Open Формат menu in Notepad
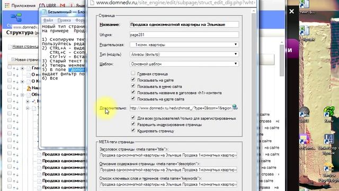 (80, 20)
